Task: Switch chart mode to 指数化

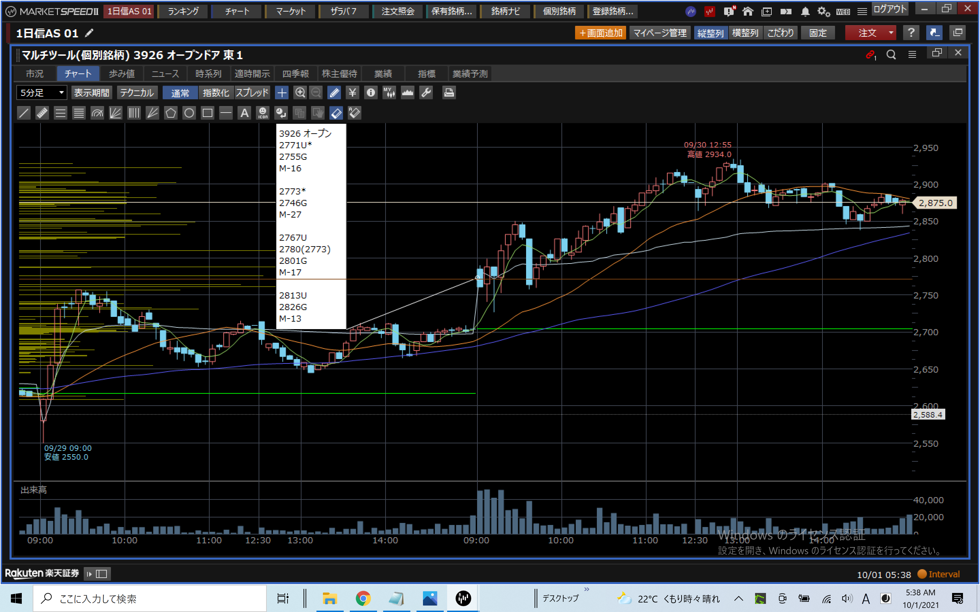Action: click(216, 93)
